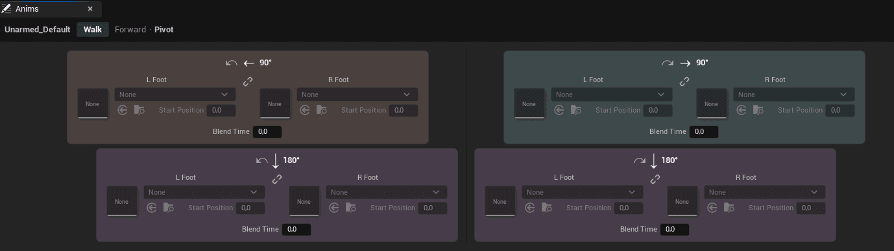Use selected asset for left 90° L Foot
This screenshot has width=894, height=251.
[123, 110]
